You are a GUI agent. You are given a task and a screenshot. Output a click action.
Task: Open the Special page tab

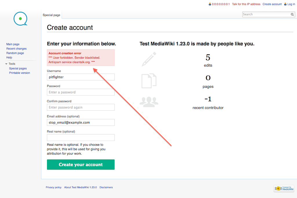51,15
